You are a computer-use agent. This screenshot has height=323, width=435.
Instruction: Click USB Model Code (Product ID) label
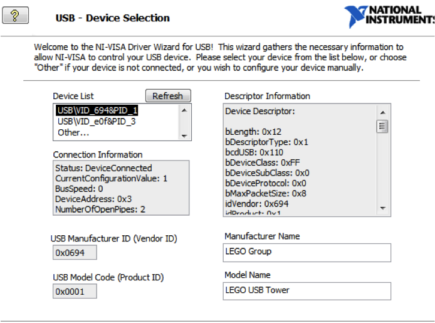[108, 277]
